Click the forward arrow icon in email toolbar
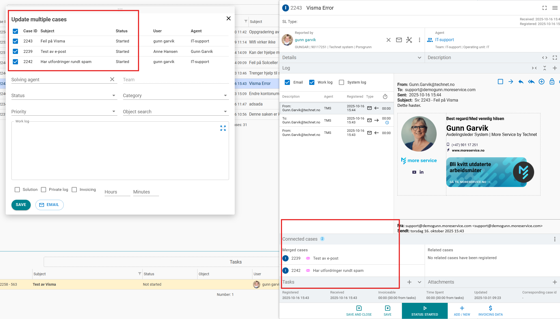560x319 pixels. pos(511,82)
